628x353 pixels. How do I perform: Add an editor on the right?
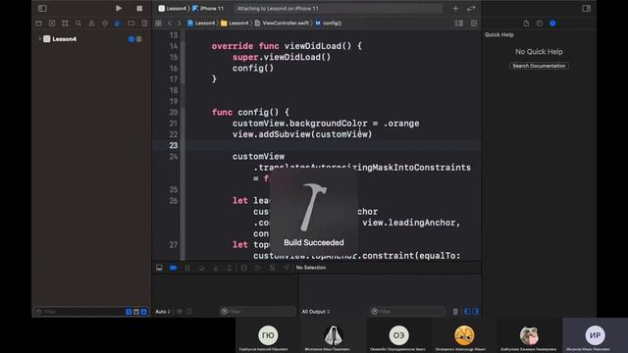pyautogui.click(x=474, y=24)
